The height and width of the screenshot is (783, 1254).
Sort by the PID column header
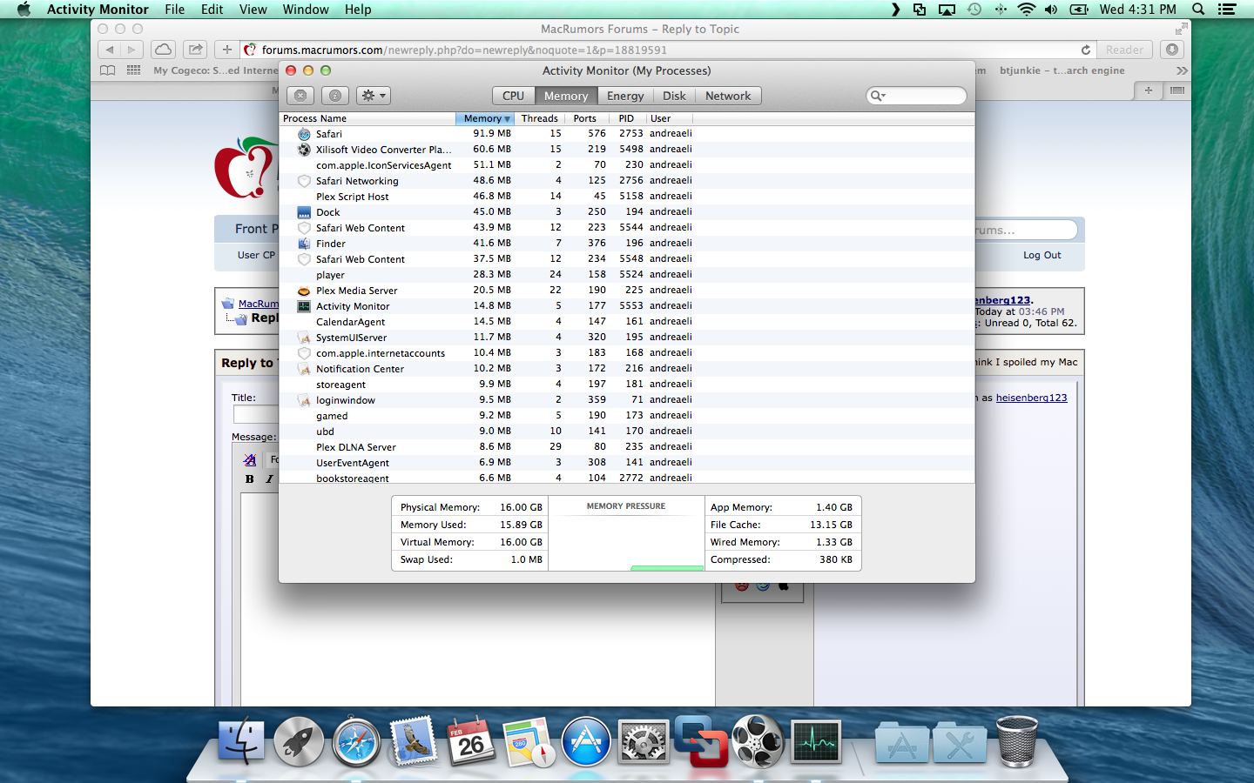pos(626,118)
